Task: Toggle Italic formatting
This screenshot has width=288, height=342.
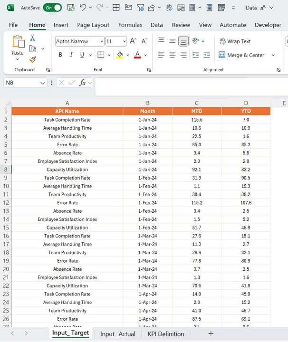Action: tap(71, 55)
